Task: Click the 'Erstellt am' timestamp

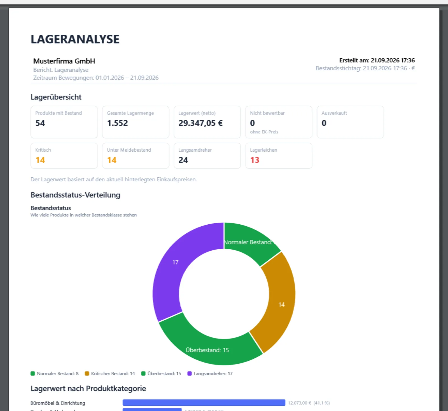Action: tap(377, 60)
